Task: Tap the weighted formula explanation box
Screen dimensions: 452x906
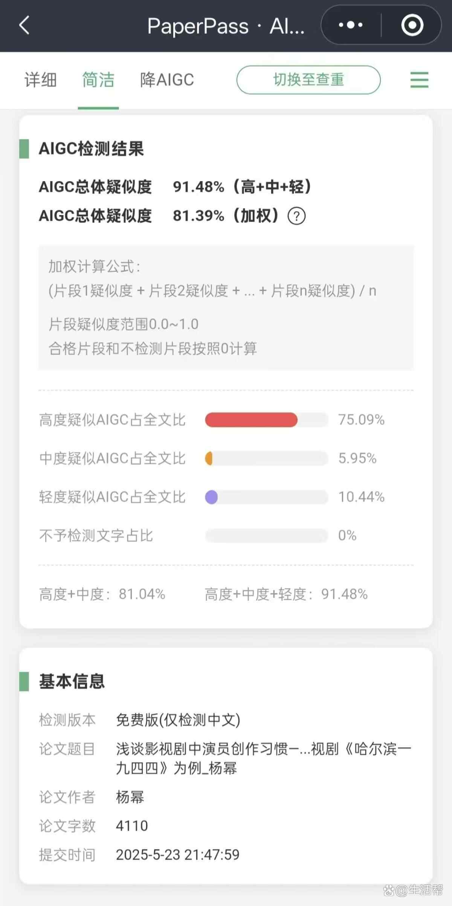Action: tap(226, 308)
